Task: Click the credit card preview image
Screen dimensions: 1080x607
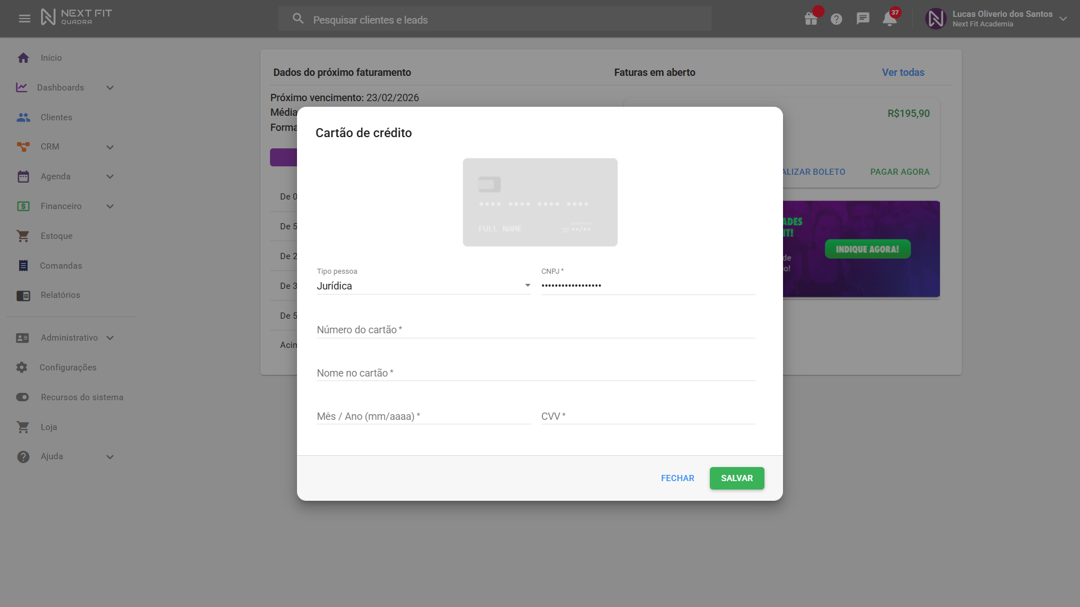Action: [539, 202]
